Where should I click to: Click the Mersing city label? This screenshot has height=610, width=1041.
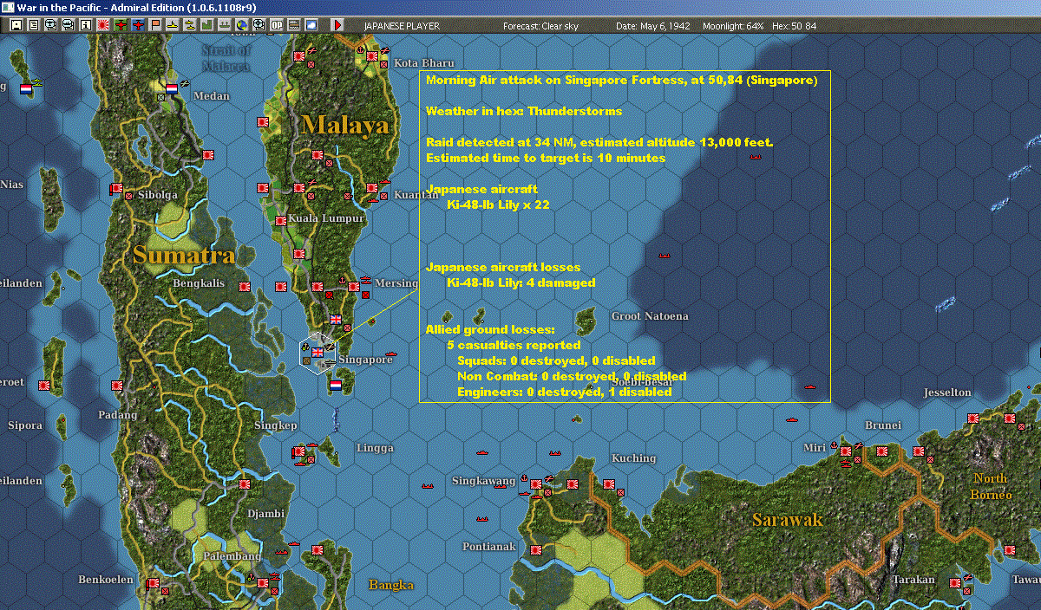[x=396, y=283]
